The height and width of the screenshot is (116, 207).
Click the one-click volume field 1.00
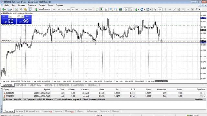pos(16,16)
